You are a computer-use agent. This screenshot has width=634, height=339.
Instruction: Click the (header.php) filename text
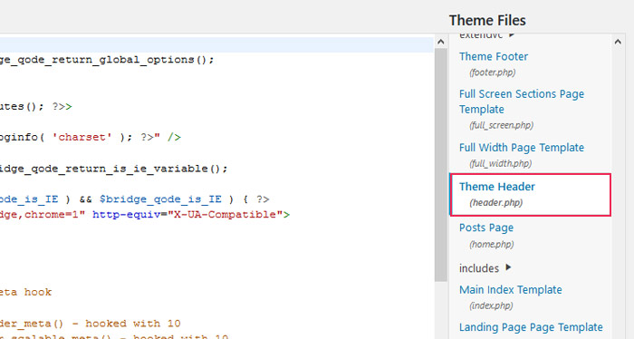(x=495, y=203)
